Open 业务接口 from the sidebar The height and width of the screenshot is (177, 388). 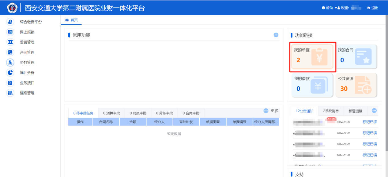pyautogui.click(x=10, y=82)
